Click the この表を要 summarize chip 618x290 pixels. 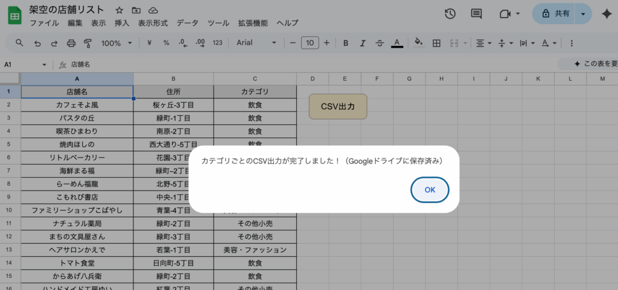click(x=588, y=64)
